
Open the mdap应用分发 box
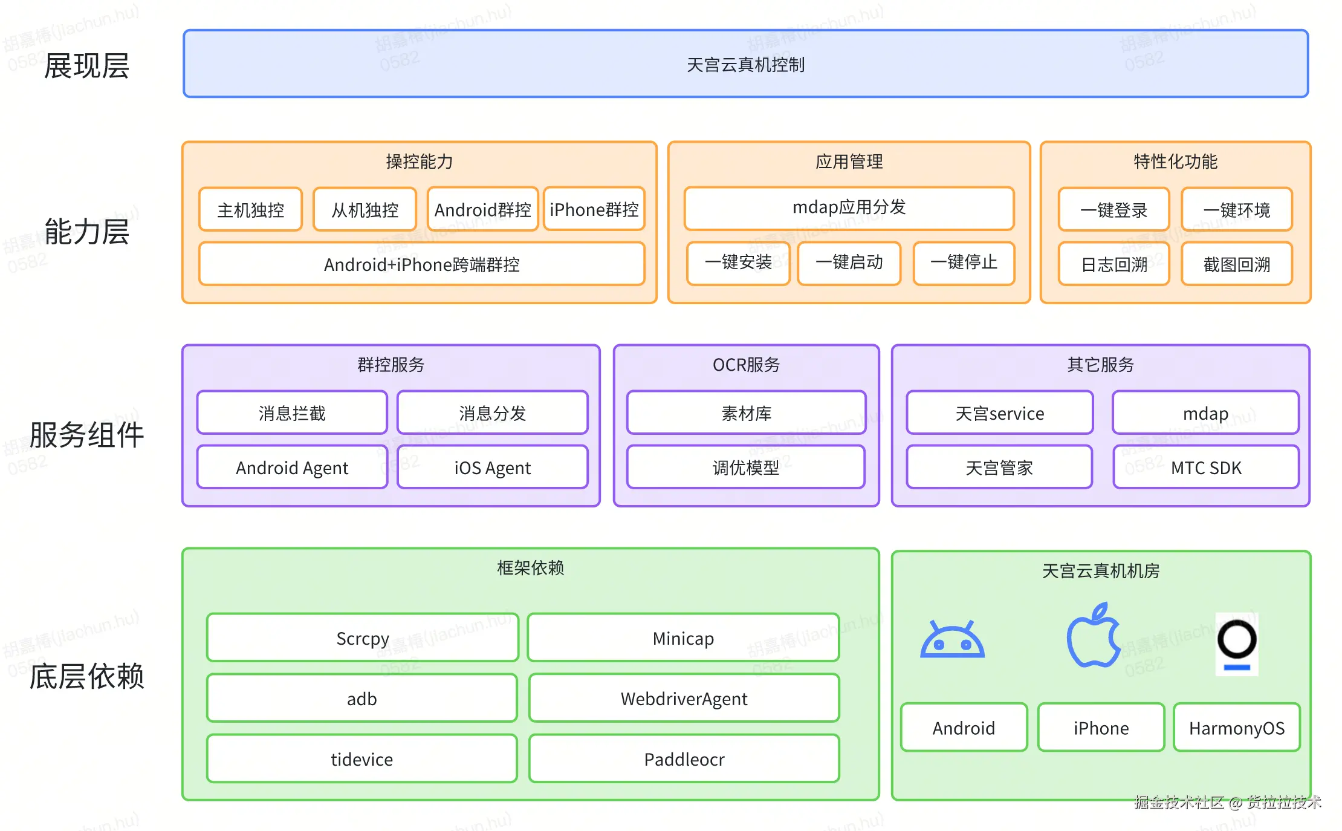[x=849, y=208]
